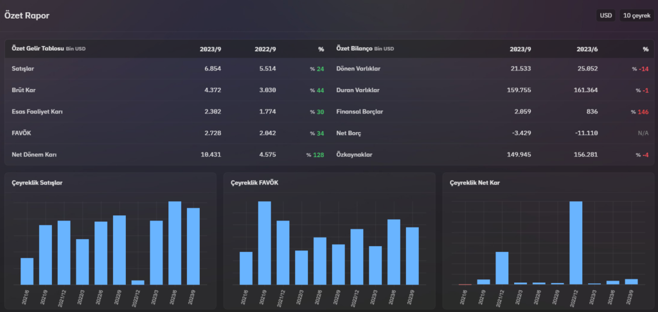Click the Esas Faaliyet Karı row label

37,111
